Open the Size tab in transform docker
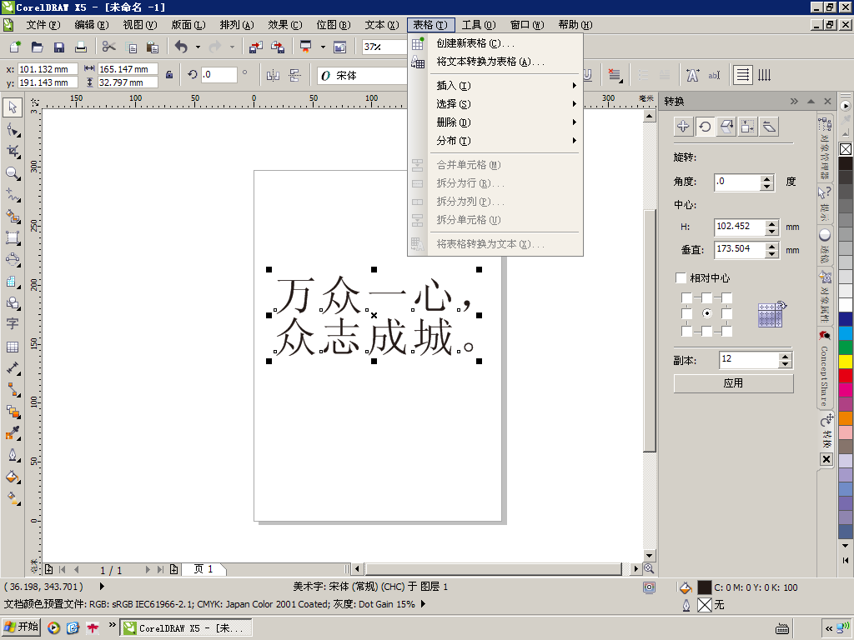 (747, 127)
